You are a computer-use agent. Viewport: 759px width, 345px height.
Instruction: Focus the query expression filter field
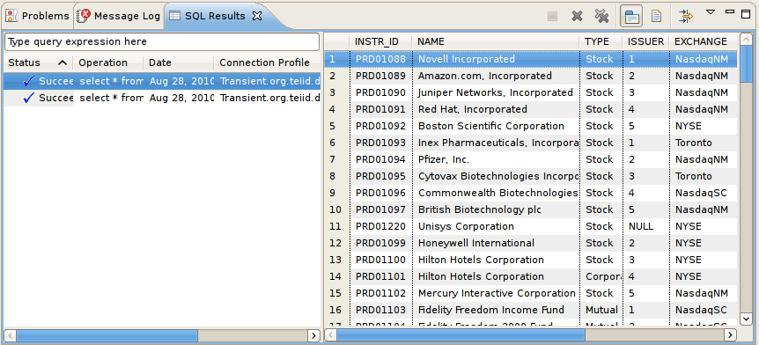[162, 41]
